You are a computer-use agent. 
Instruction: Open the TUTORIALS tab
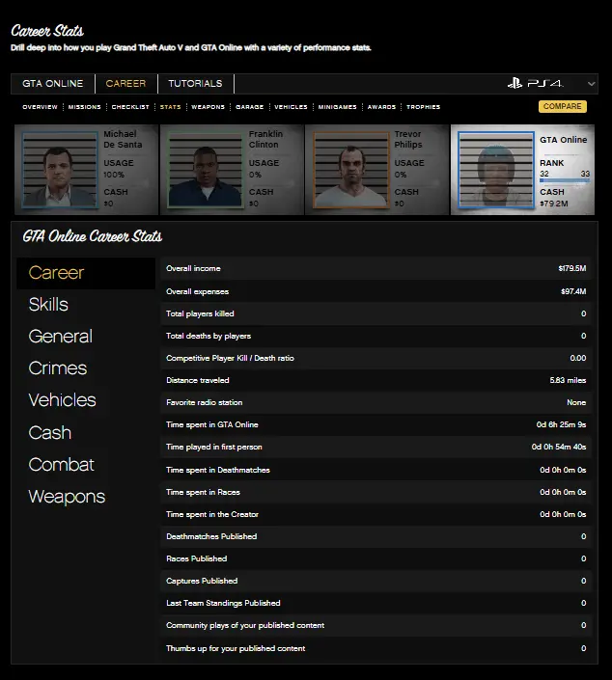point(195,84)
